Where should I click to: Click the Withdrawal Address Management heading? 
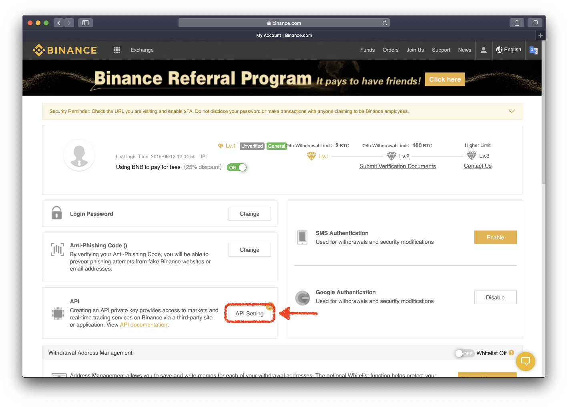pyautogui.click(x=90, y=353)
